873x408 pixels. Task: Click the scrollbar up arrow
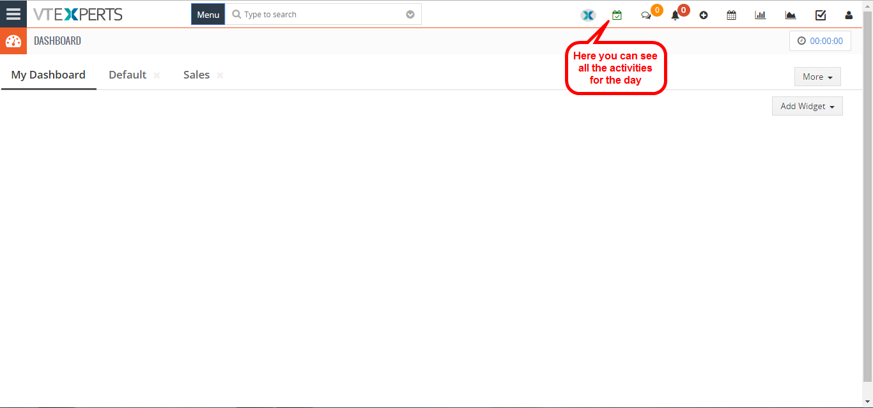(x=868, y=5)
